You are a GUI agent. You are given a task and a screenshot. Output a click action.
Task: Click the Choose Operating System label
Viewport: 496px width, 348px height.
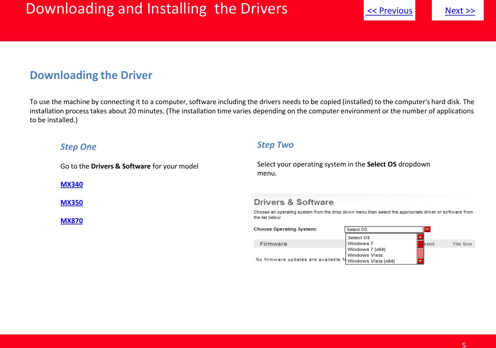pyautogui.click(x=285, y=229)
